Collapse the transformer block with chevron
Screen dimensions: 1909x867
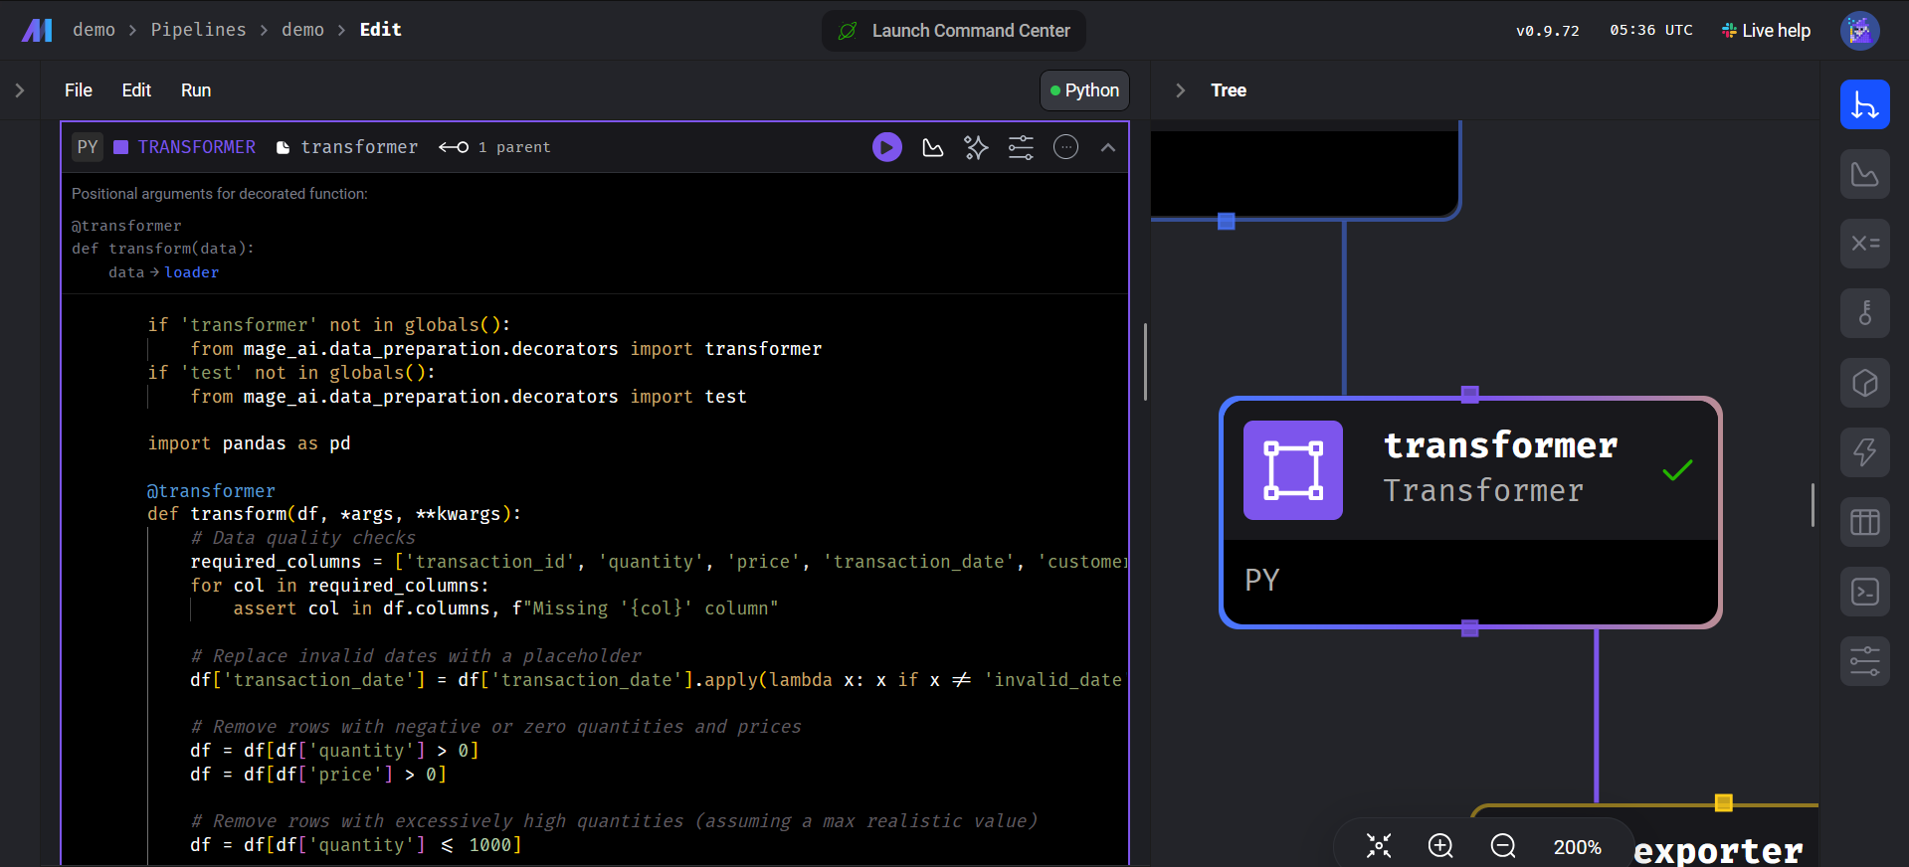pyautogui.click(x=1107, y=147)
